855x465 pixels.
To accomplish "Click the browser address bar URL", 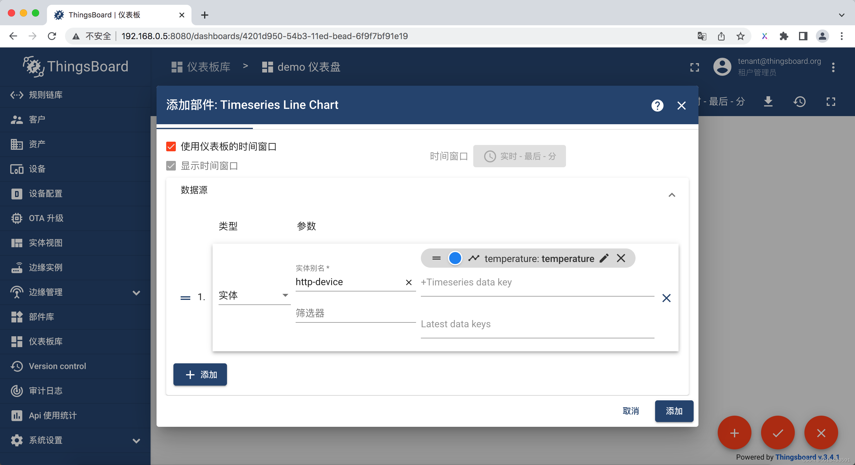I will [x=265, y=36].
